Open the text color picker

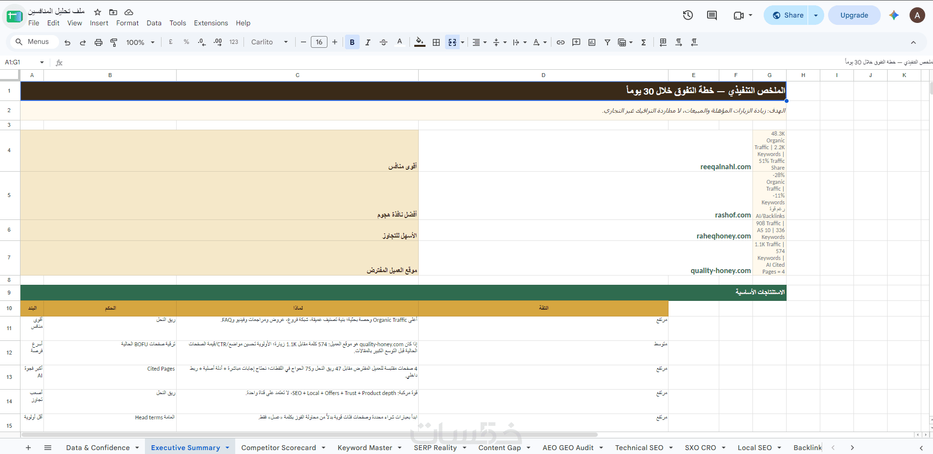[x=400, y=42]
